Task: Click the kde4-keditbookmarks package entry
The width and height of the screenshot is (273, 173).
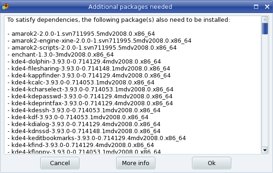Action: point(97,138)
